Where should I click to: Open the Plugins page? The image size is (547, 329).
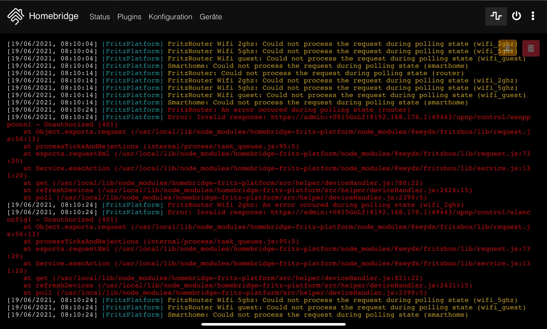129,17
